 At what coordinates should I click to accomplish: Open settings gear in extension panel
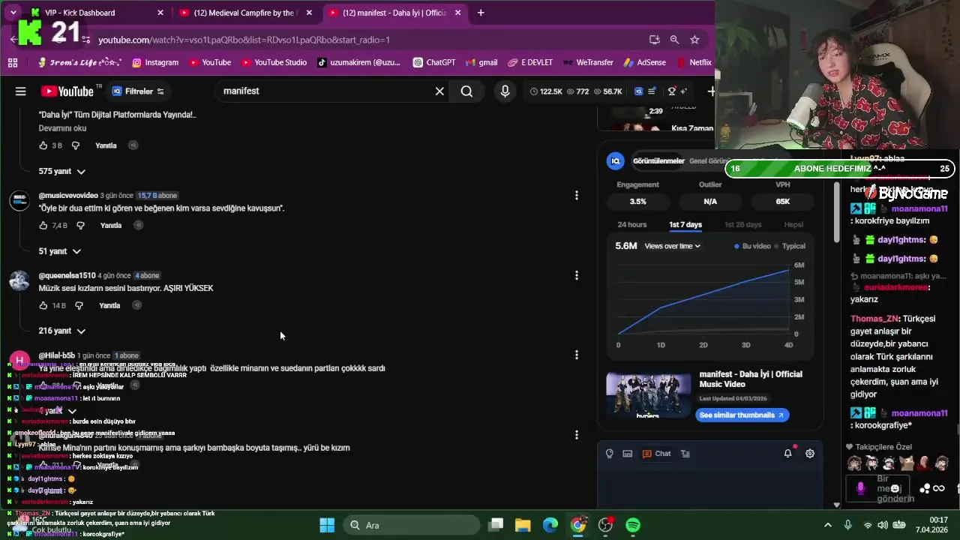(810, 454)
